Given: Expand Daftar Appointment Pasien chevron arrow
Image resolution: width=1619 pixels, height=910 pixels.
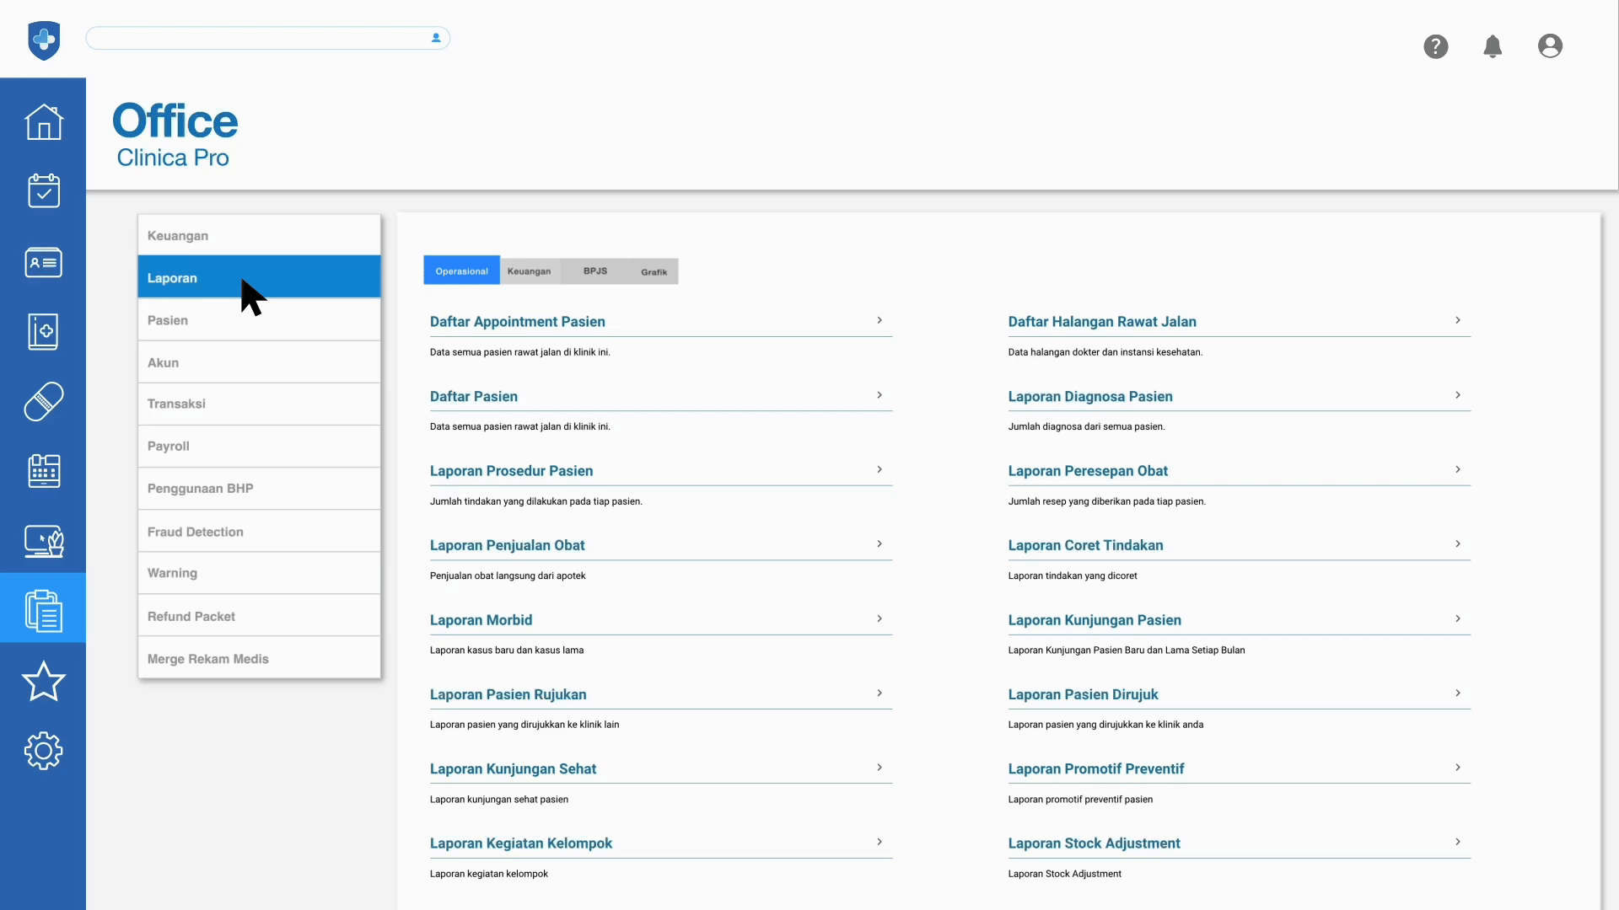Looking at the screenshot, I should pyautogui.click(x=879, y=320).
